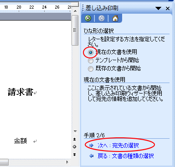Screen dimensions: 175x167
Task: Close the 差し込み印刷 task pane
Action: (x=168, y=8)
